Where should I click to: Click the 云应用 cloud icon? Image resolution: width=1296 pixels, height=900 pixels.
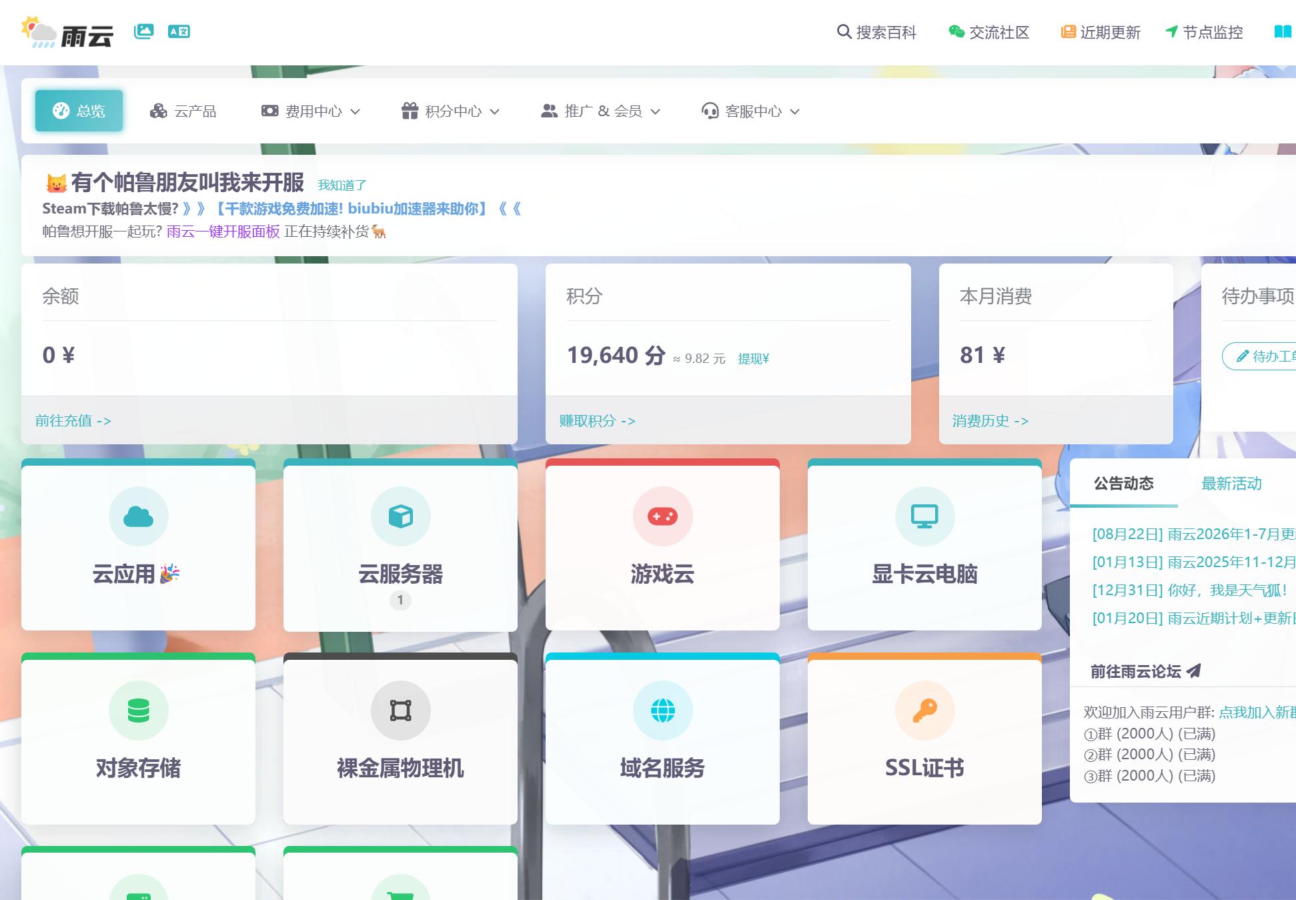click(139, 516)
